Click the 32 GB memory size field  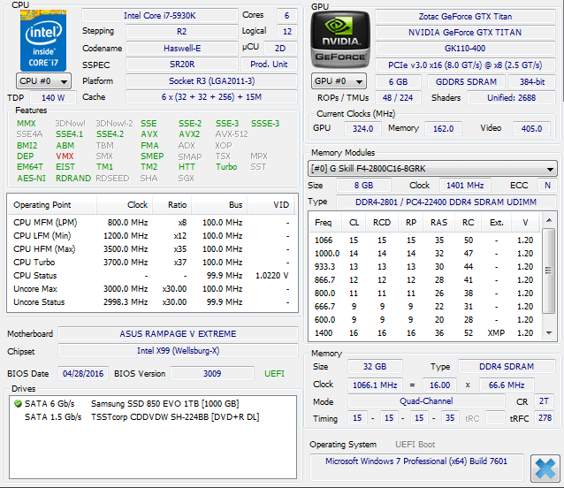point(375,367)
